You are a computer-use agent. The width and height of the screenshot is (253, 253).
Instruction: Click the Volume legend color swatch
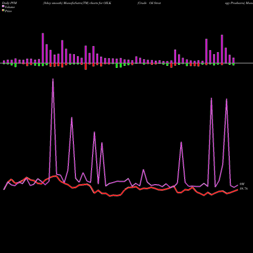(x=3, y=6)
